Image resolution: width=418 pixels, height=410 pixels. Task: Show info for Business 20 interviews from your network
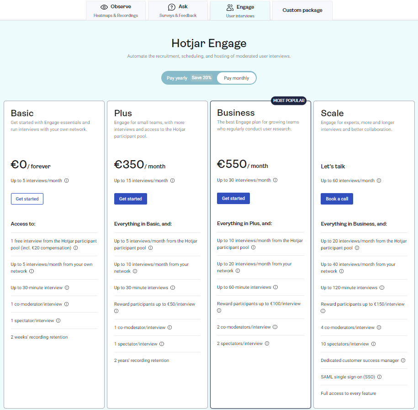click(238, 270)
